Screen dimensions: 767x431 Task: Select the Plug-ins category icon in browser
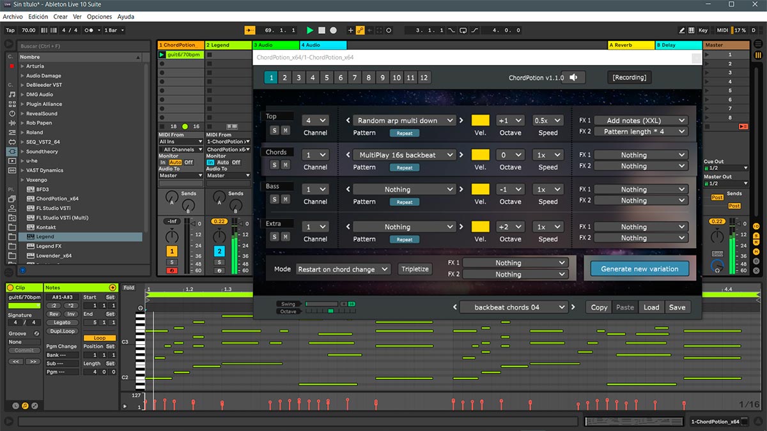12,151
